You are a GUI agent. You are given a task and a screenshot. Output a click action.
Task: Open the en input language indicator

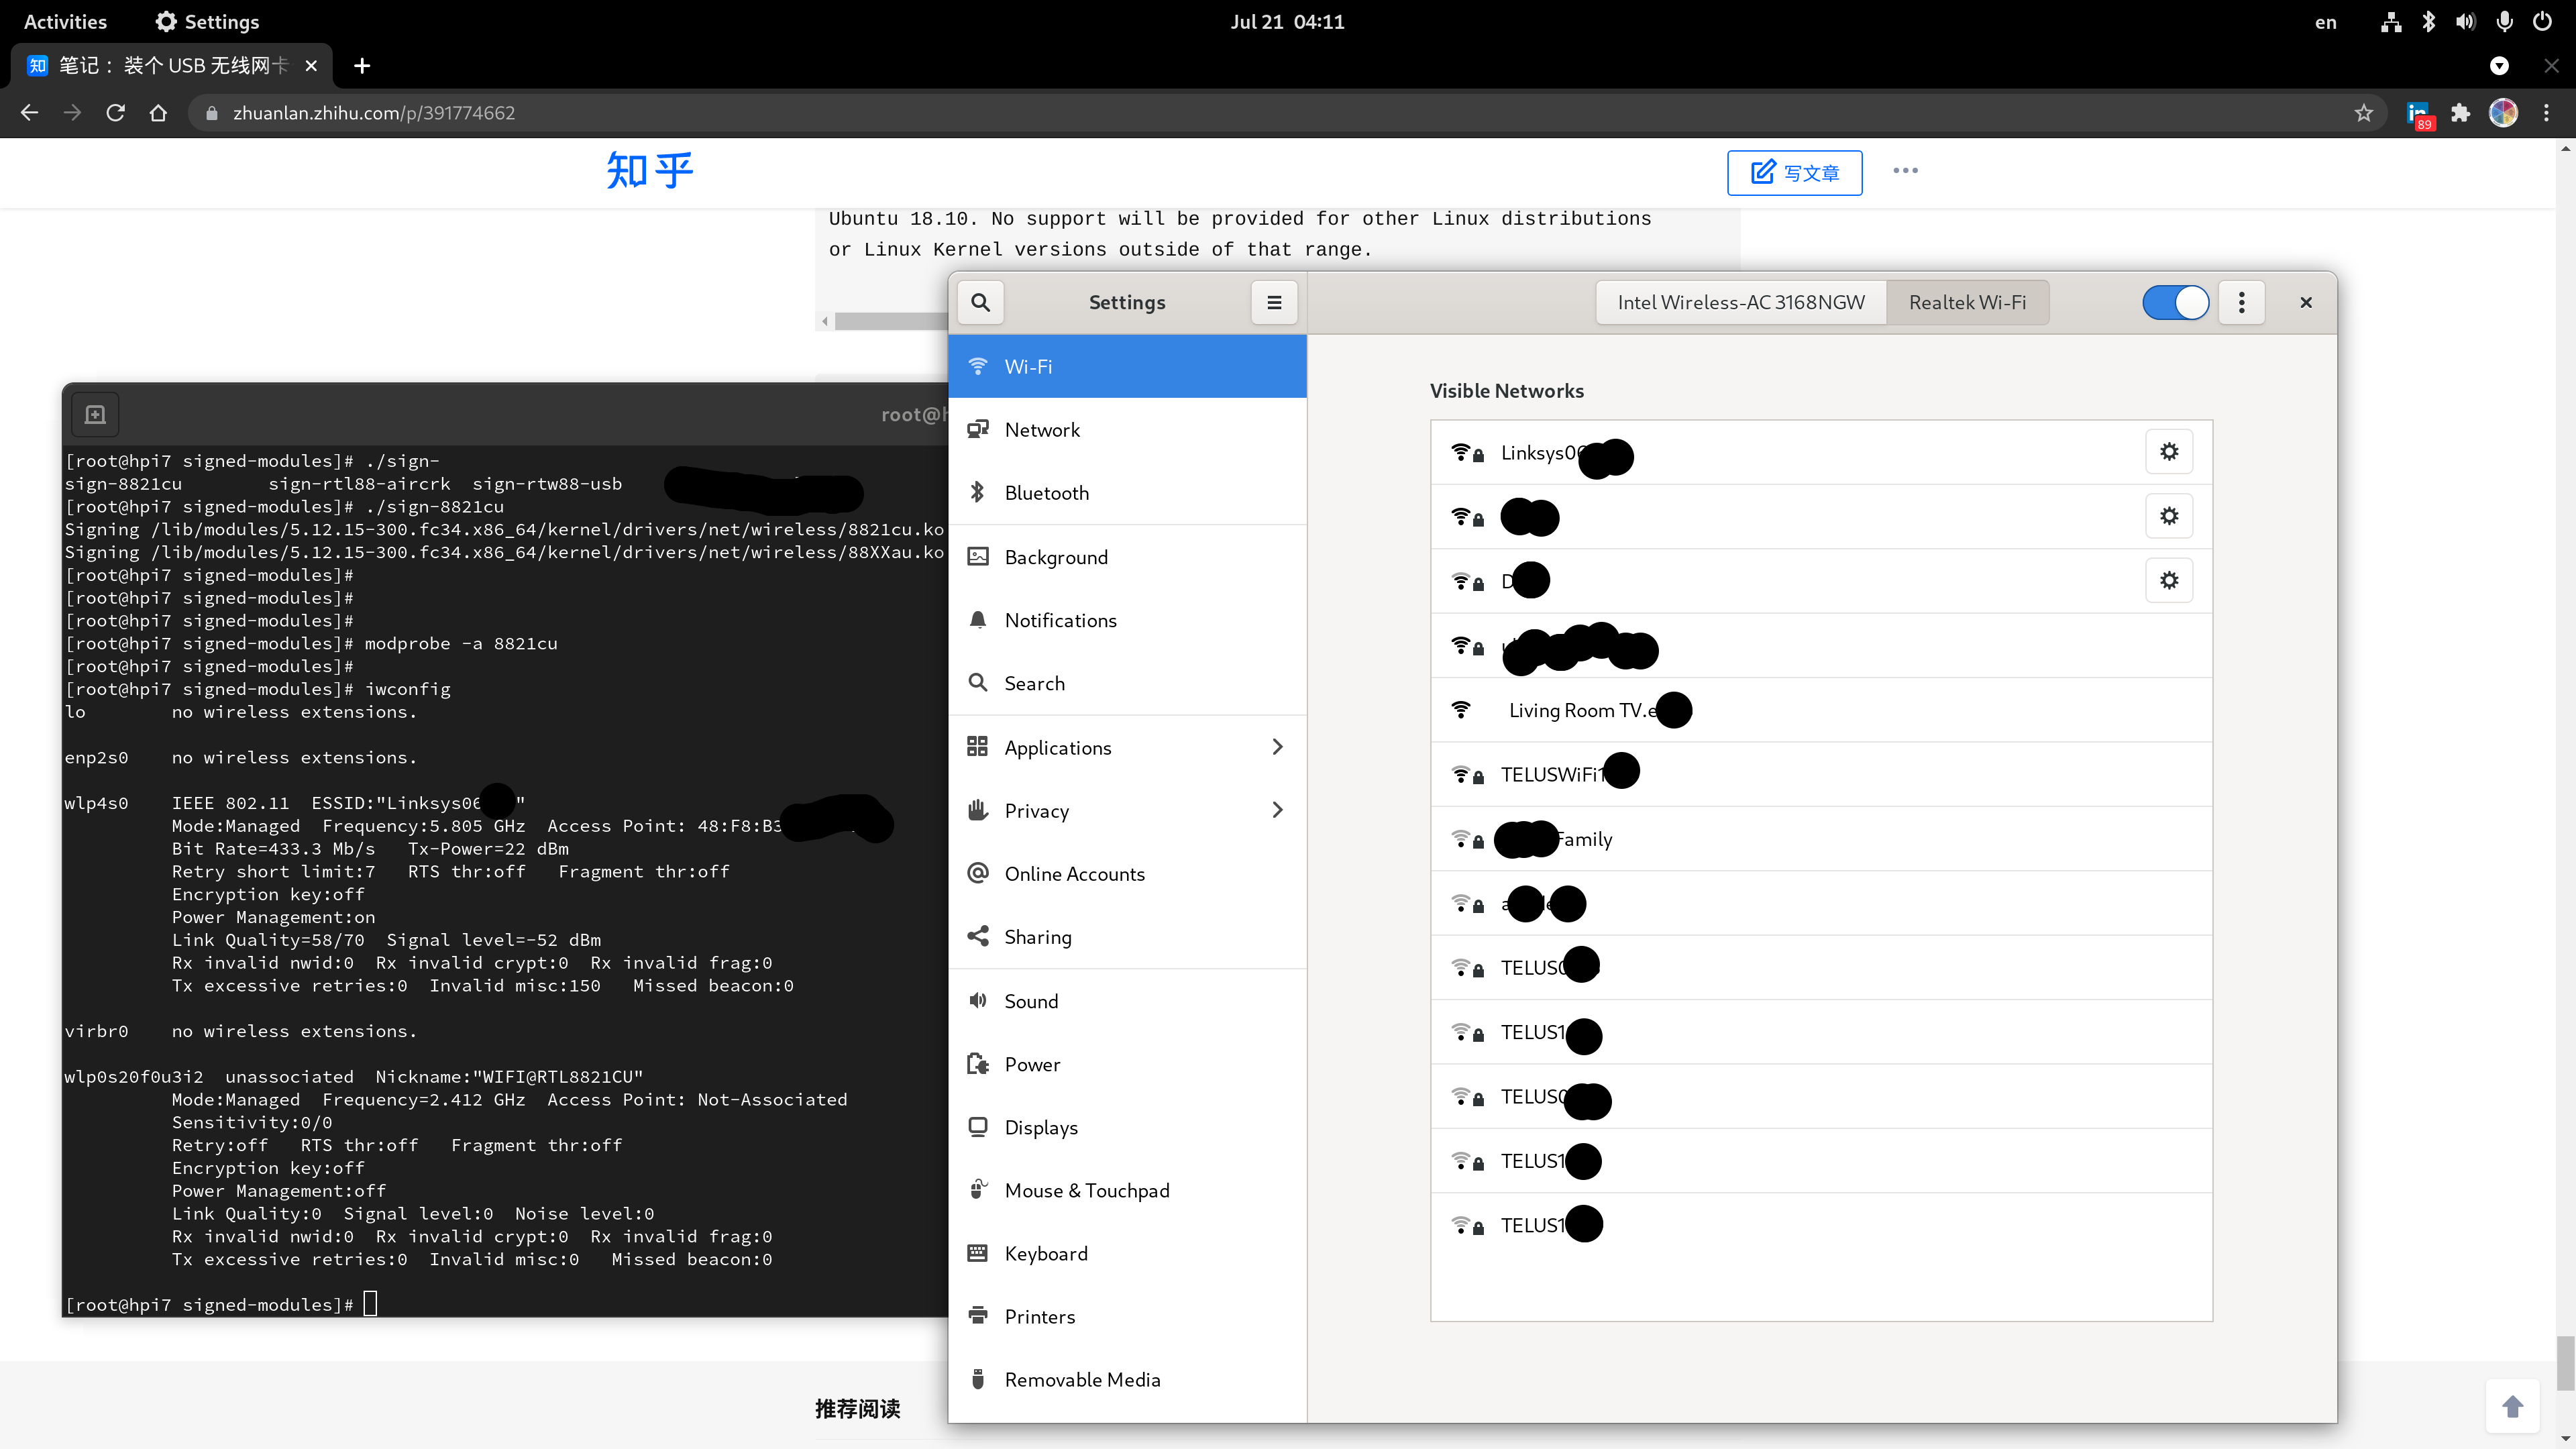tap(2325, 22)
